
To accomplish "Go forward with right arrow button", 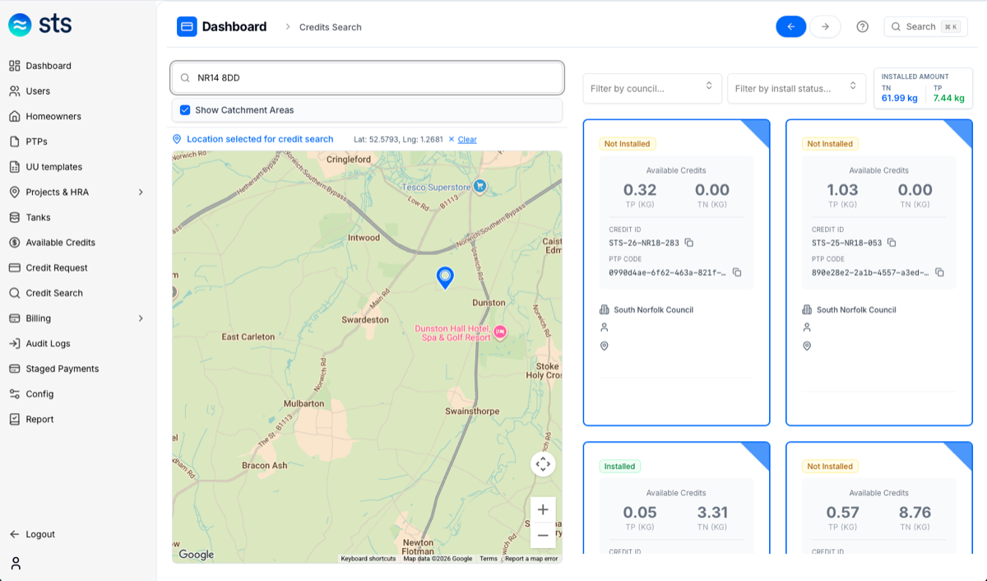I will (825, 26).
